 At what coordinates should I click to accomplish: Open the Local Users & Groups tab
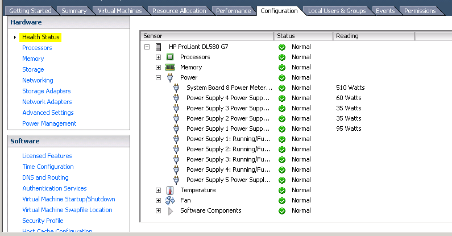click(x=337, y=11)
